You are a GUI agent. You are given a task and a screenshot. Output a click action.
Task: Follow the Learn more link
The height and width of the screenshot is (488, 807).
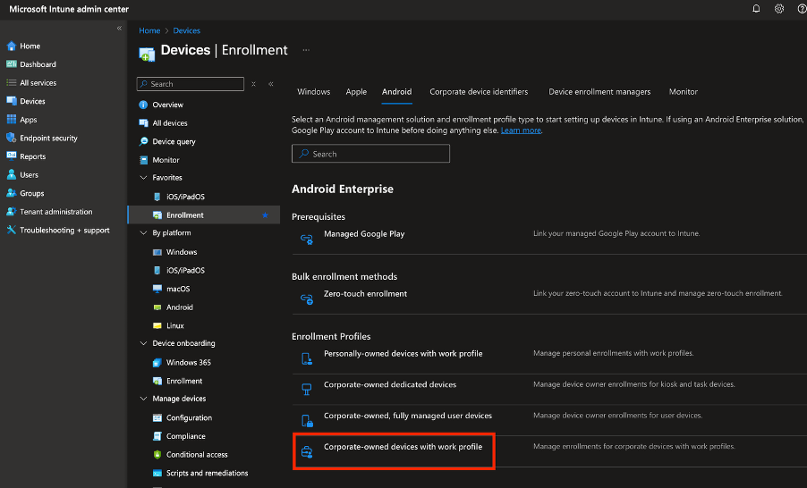(521, 130)
